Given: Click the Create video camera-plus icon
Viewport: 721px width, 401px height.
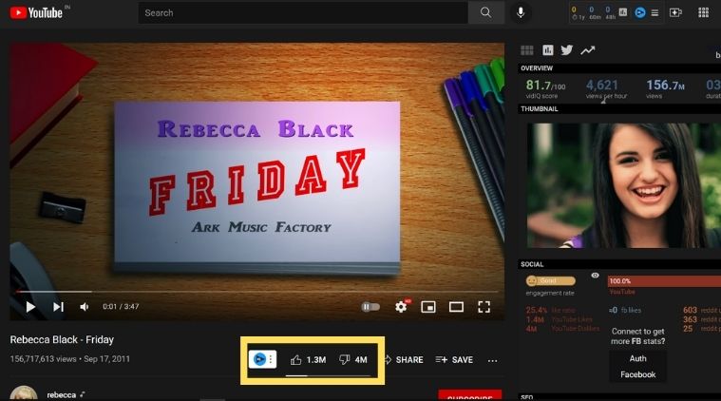Looking at the screenshot, I should coord(675,13).
